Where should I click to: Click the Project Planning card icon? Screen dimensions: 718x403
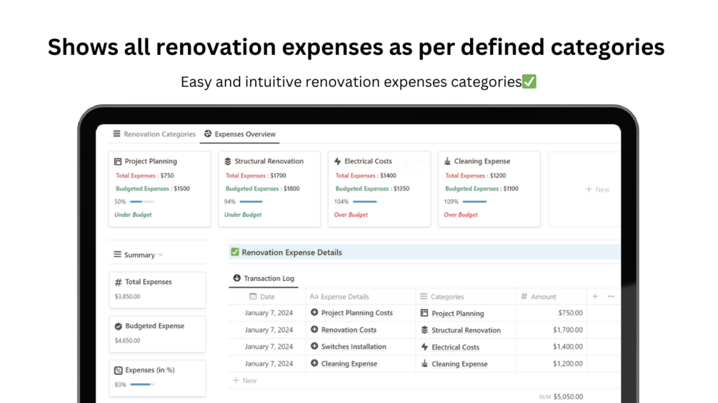(x=118, y=161)
